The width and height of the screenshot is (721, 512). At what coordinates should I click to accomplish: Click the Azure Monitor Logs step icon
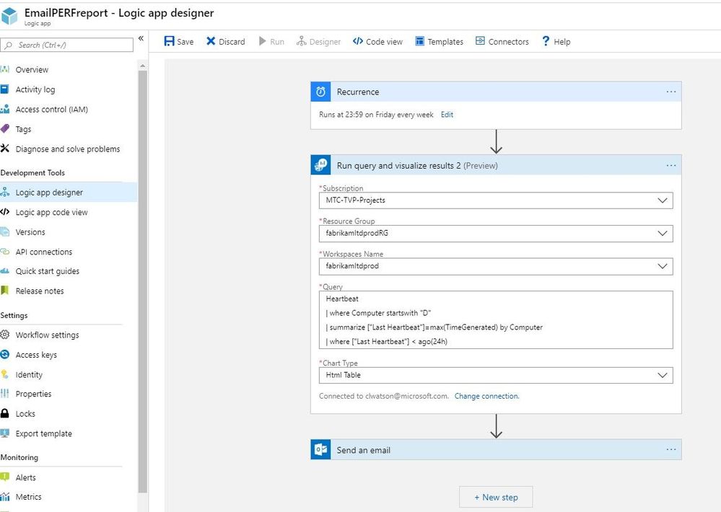(321, 165)
